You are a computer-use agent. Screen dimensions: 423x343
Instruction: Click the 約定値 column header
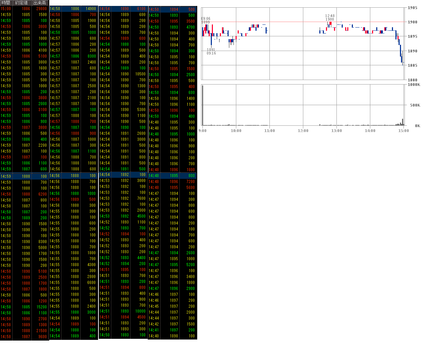tap(22, 3)
